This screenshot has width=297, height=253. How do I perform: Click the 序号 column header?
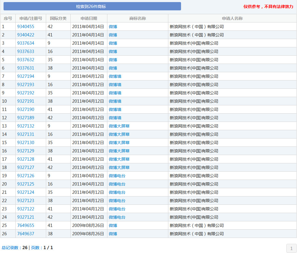(8, 18)
